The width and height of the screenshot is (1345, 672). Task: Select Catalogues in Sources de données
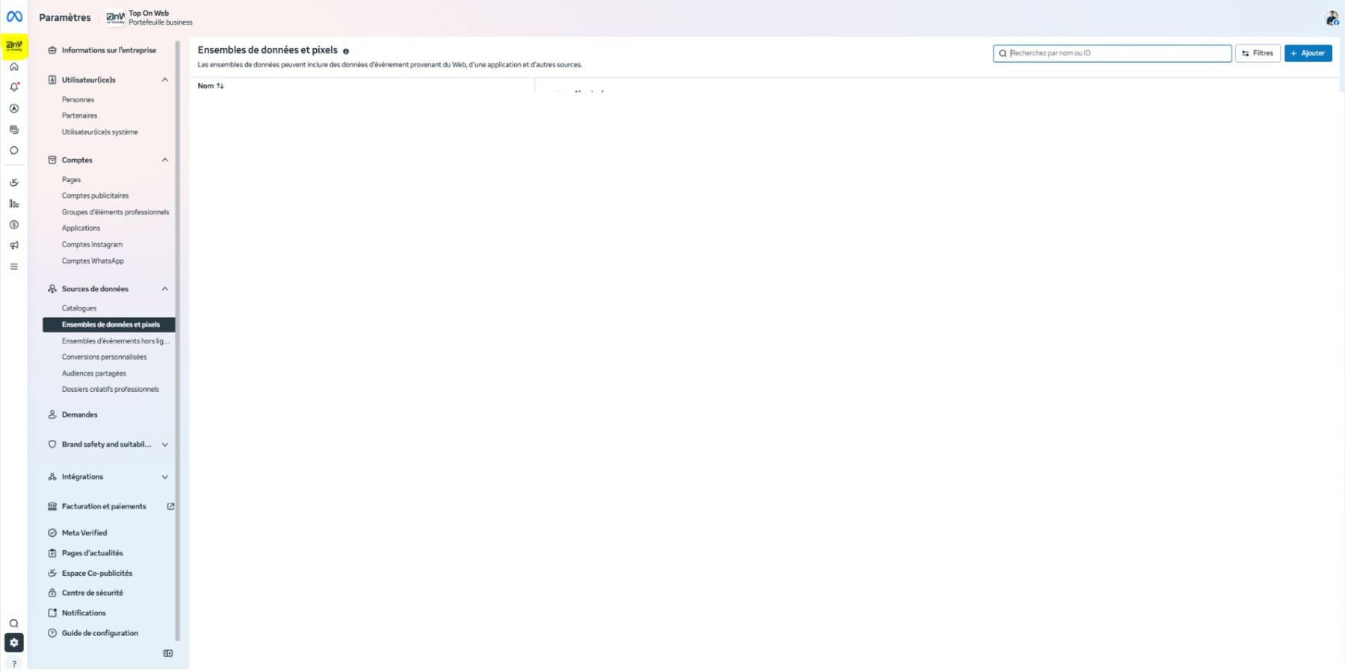(79, 308)
